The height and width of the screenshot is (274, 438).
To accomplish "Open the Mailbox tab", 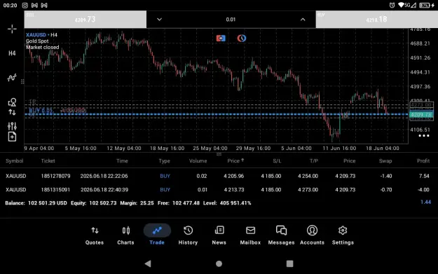I will pos(250,235).
